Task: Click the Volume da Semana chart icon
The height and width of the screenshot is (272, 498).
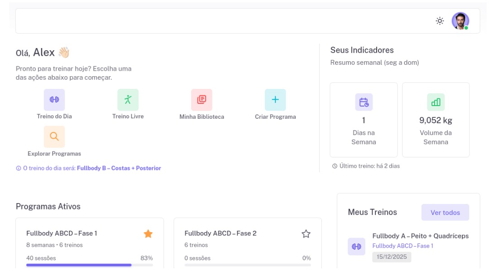Action: tap(436, 102)
